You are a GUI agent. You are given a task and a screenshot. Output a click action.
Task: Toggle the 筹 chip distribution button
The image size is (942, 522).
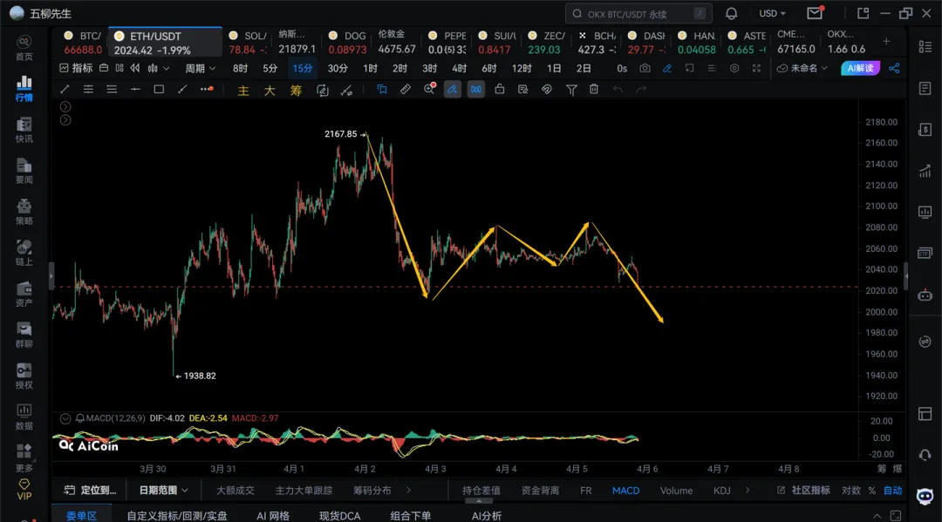(296, 91)
